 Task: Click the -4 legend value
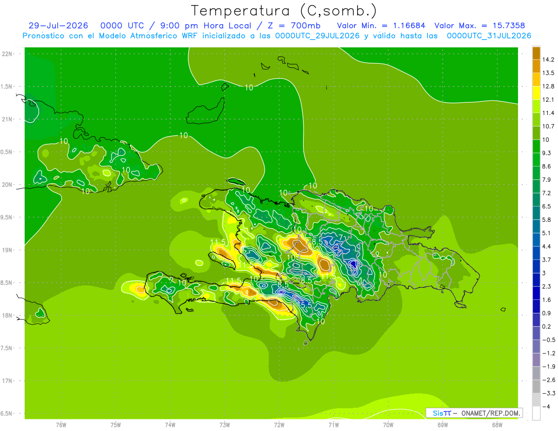pyautogui.click(x=546, y=406)
